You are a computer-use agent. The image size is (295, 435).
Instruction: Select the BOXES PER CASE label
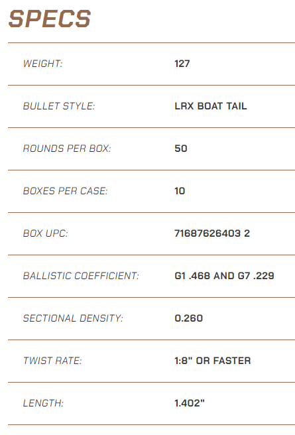coord(65,191)
